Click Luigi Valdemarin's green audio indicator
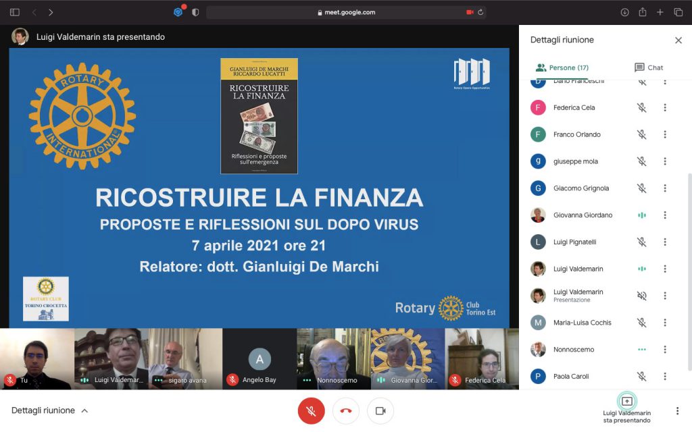The width and height of the screenshot is (692, 432). click(x=642, y=269)
